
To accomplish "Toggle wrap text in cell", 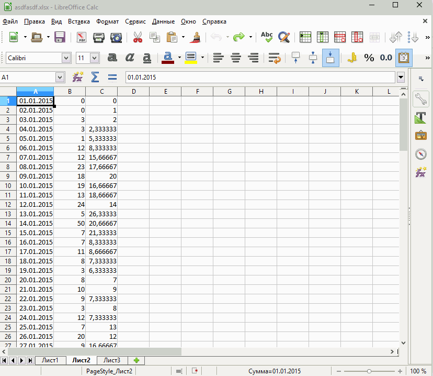I will coord(274,58).
